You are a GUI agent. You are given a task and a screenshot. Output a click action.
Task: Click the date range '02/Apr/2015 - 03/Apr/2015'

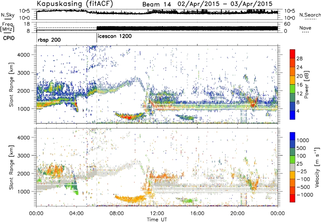(225, 4)
